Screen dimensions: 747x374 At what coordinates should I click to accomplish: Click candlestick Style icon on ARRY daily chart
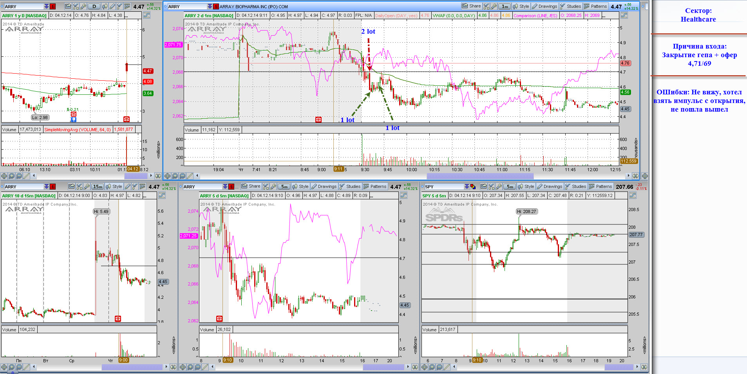[105, 6]
